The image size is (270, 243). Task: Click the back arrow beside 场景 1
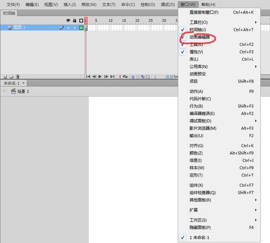[x=5, y=91]
